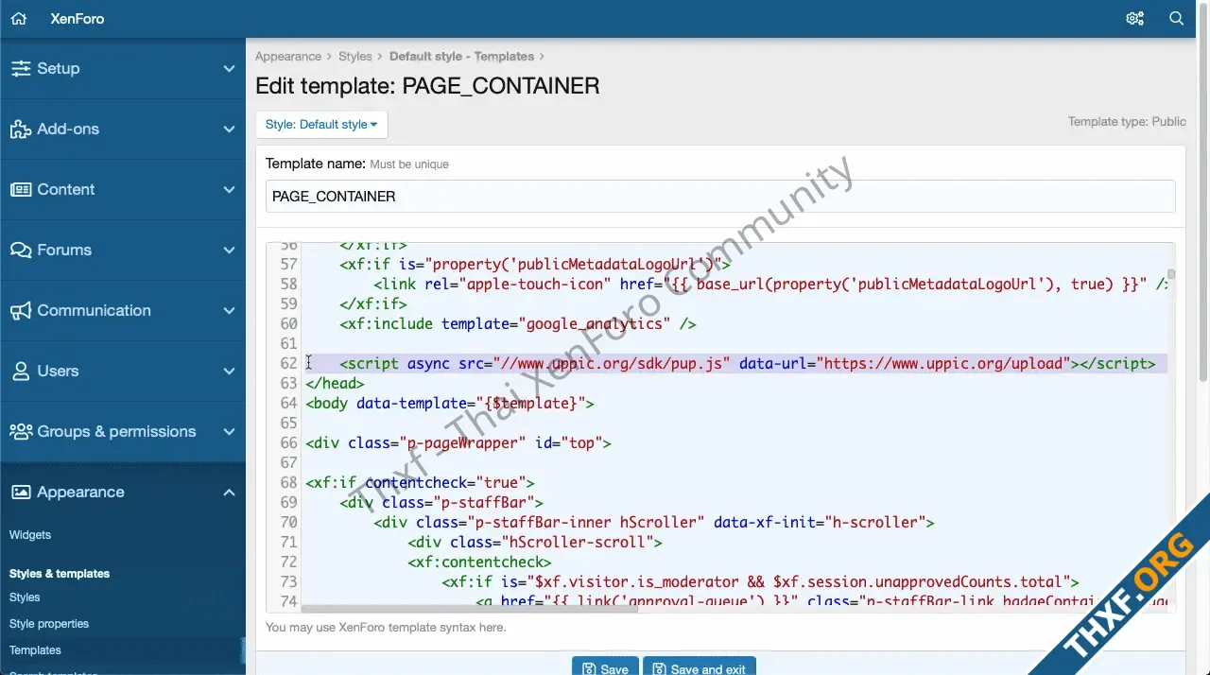Viewport: 1210px width, 675px height.
Task: Expand the Groups & permissions section
Action: (x=229, y=432)
